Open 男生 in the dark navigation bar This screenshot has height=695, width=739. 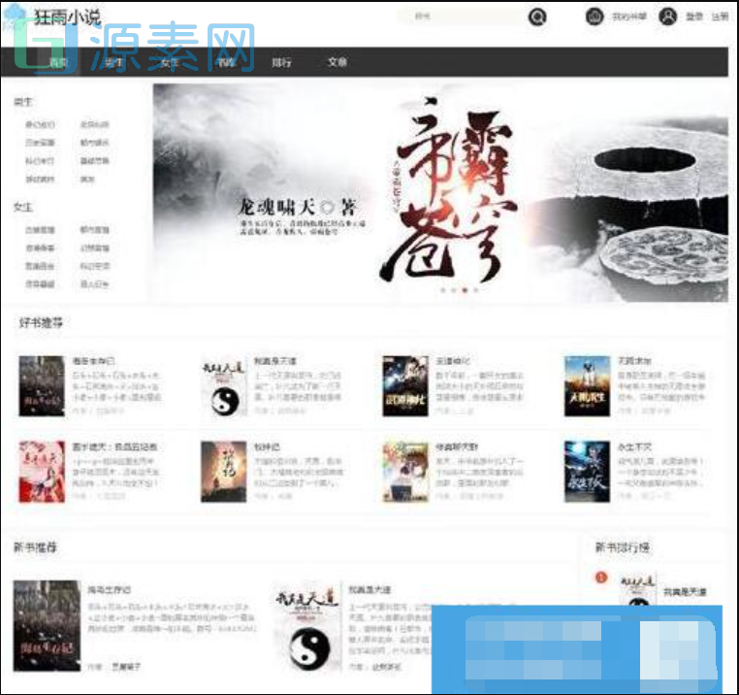click(113, 62)
